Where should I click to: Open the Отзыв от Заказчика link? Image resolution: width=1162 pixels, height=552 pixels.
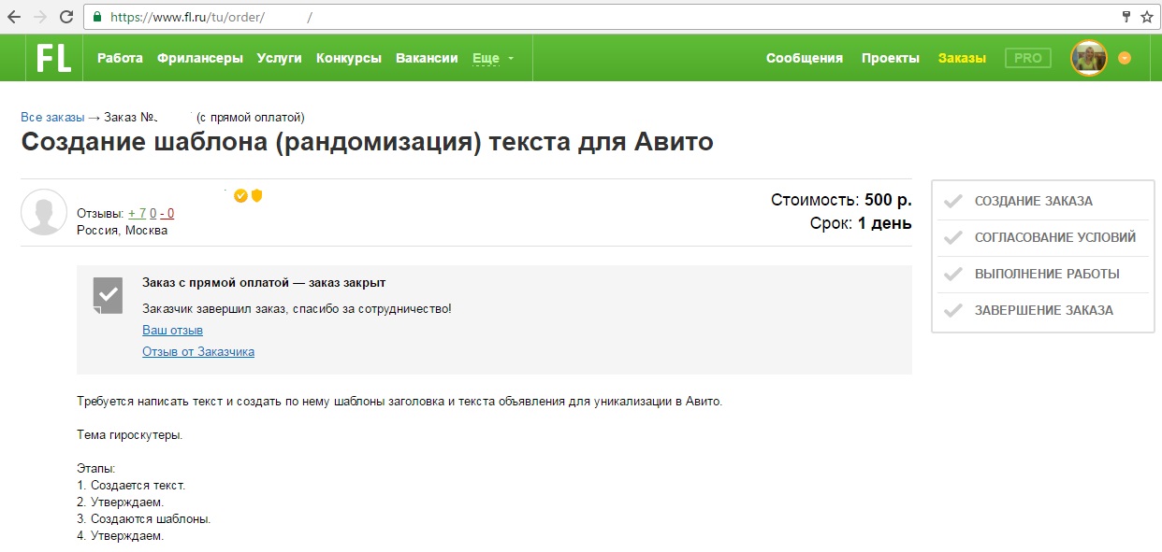coord(198,352)
